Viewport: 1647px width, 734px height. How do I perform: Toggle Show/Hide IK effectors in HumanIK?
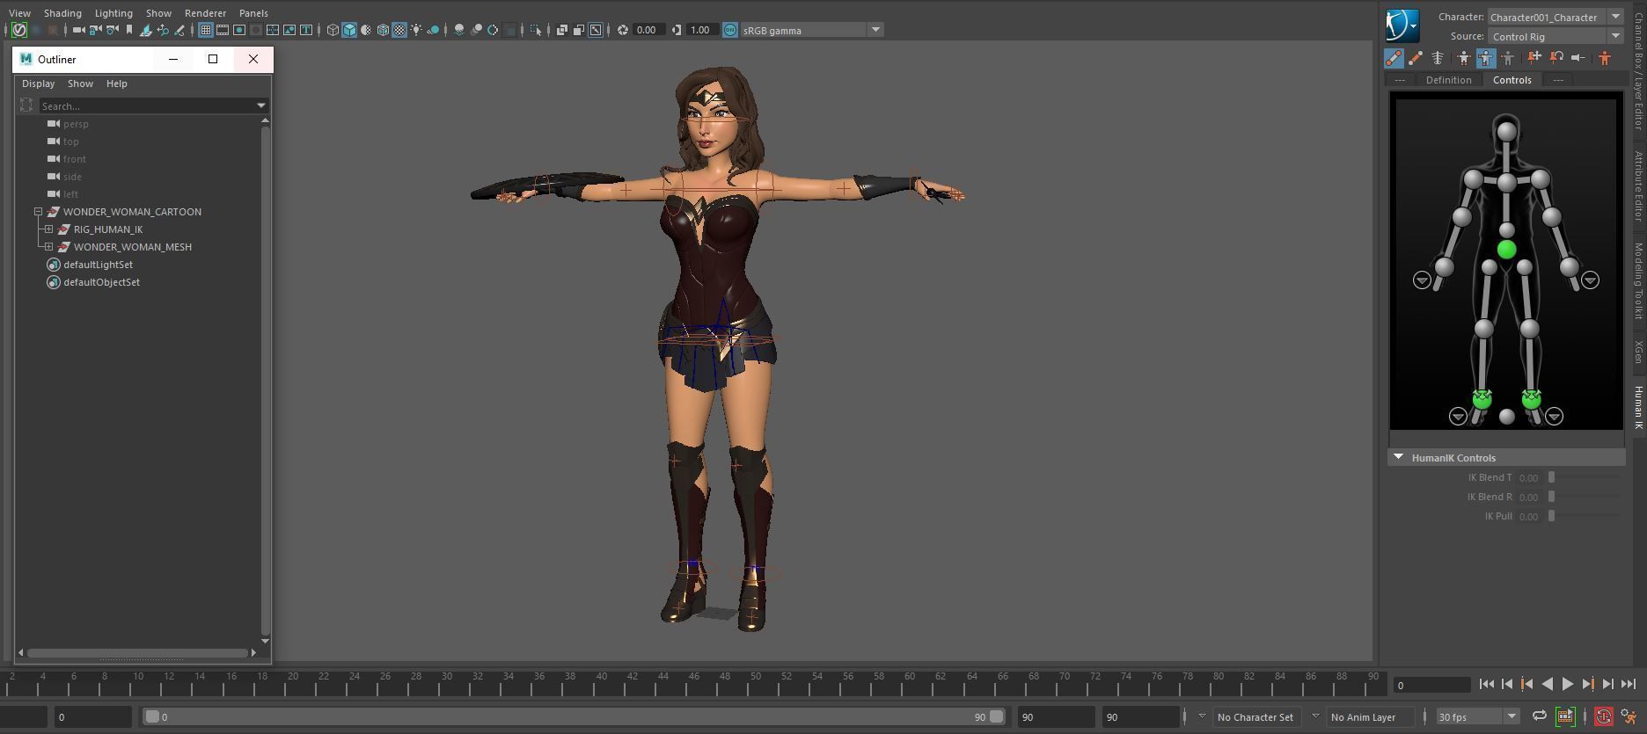point(1394,58)
